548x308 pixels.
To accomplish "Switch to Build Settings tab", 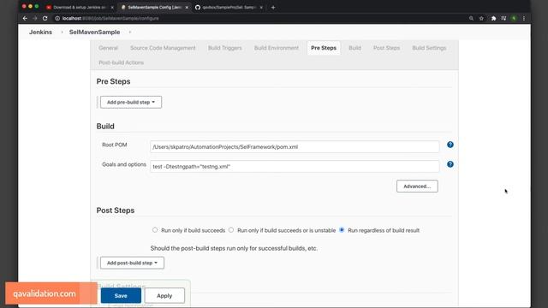I will click(429, 48).
